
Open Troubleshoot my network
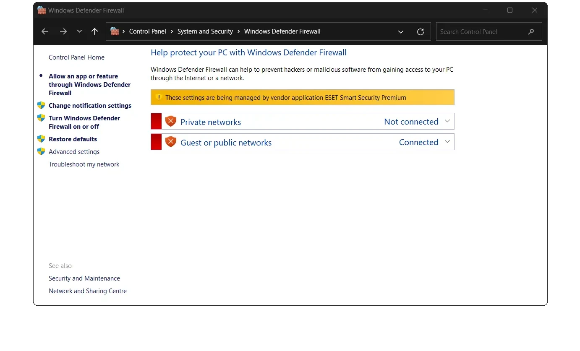pos(84,164)
